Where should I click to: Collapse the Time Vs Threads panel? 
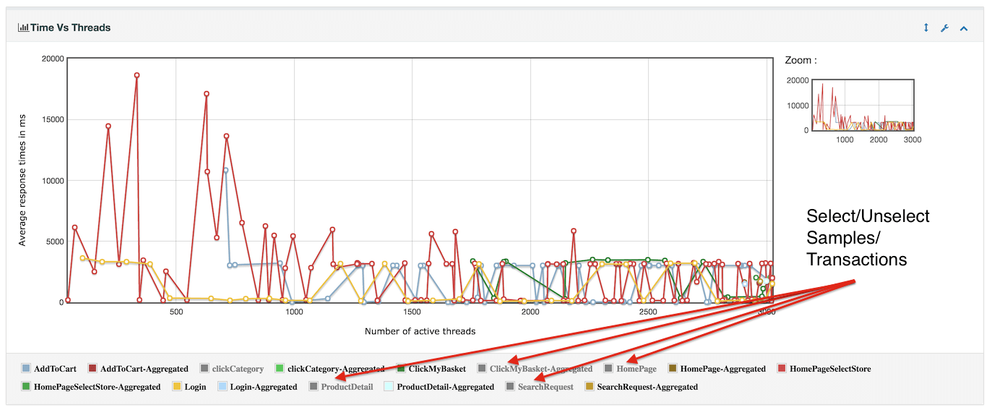tap(963, 28)
